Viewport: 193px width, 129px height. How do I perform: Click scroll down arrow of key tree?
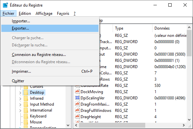tap(68, 125)
